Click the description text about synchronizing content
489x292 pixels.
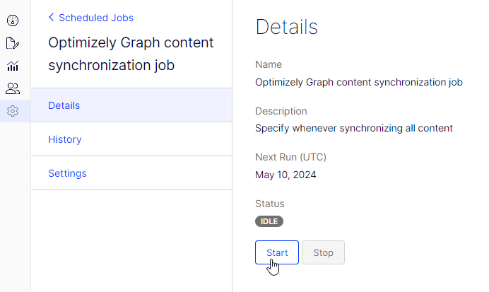click(x=353, y=129)
